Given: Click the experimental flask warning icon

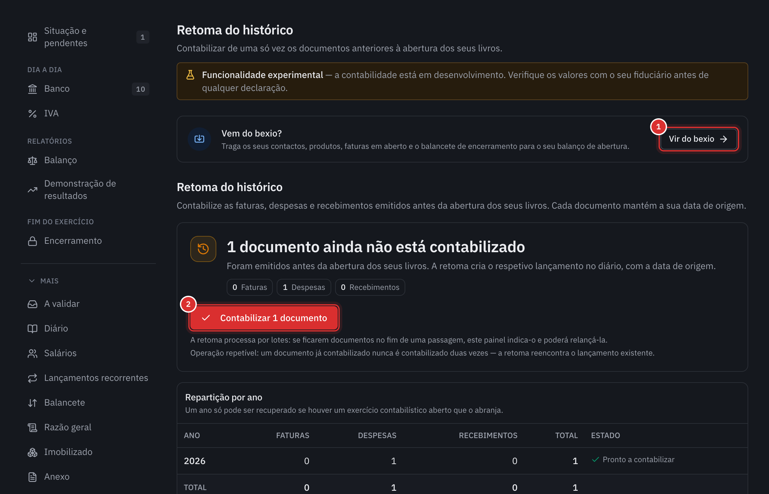Looking at the screenshot, I should click(190, 75).
